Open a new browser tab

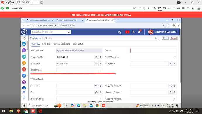click(117, 20)
